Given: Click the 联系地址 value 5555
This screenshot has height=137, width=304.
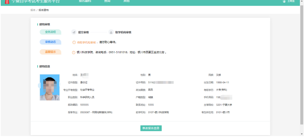Looking at the screenshot, I should click(151, 105).
